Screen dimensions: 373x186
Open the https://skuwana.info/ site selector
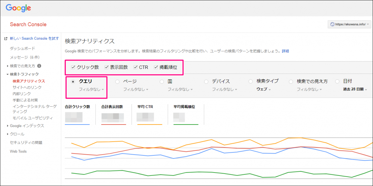[x=349, y=24]
